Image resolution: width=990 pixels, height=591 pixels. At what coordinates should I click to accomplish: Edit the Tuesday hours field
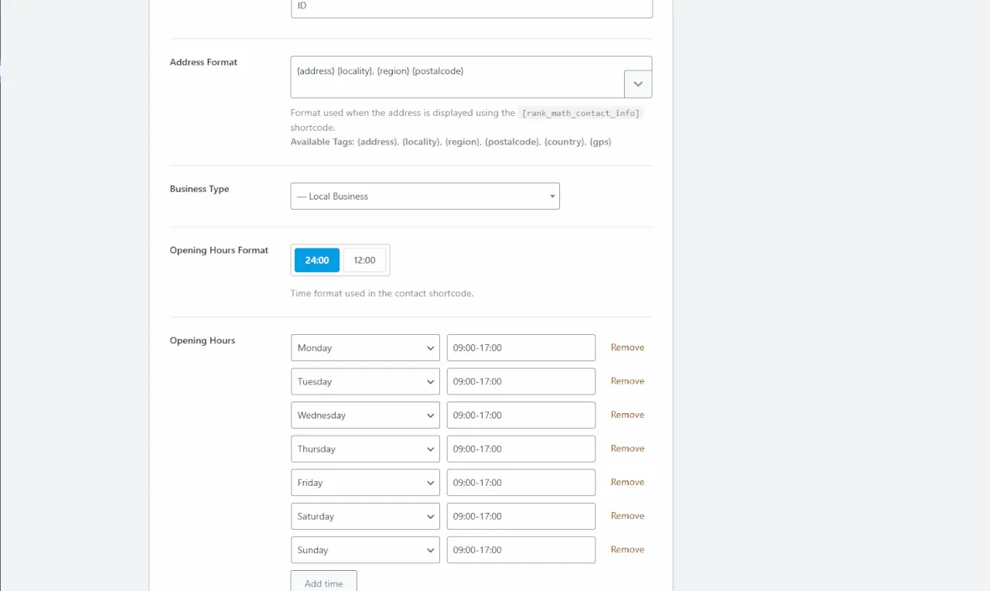pyautogui.click(x=521, y=381)
